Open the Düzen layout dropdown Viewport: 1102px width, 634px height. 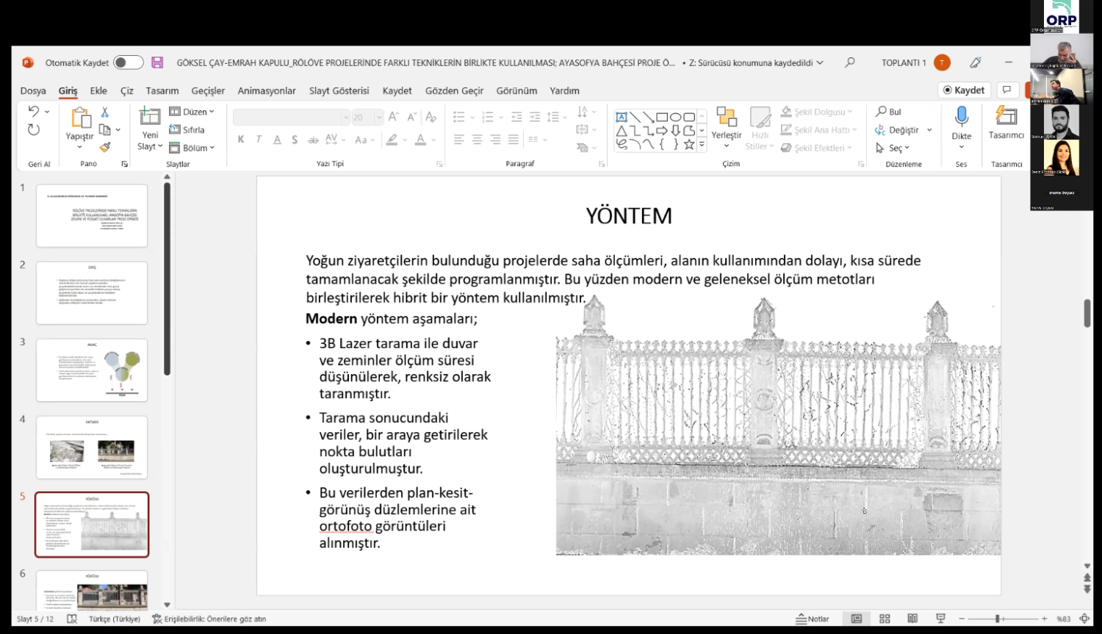[x=192, y=112]
